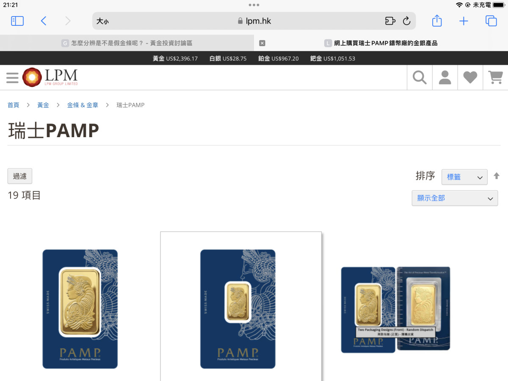Show the tab overview icon

(491, 21)
